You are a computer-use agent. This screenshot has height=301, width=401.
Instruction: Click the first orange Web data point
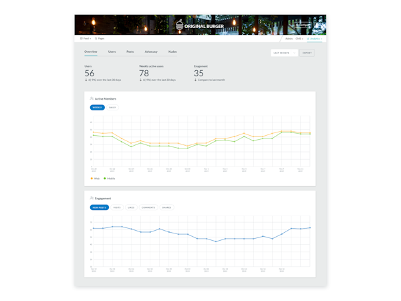pyautogui.click(x=94, y=132)
